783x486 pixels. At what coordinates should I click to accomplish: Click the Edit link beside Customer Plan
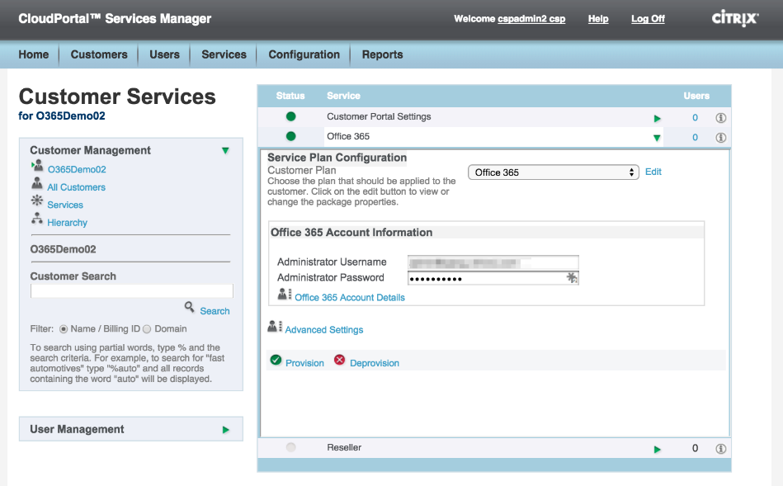coord(653,172)
